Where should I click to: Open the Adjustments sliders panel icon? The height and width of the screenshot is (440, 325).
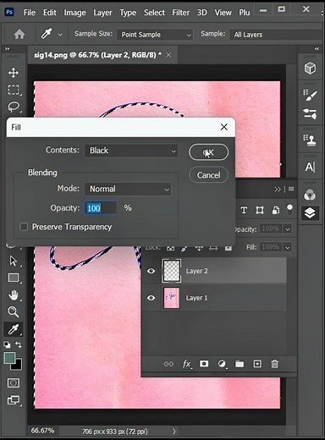310,114
